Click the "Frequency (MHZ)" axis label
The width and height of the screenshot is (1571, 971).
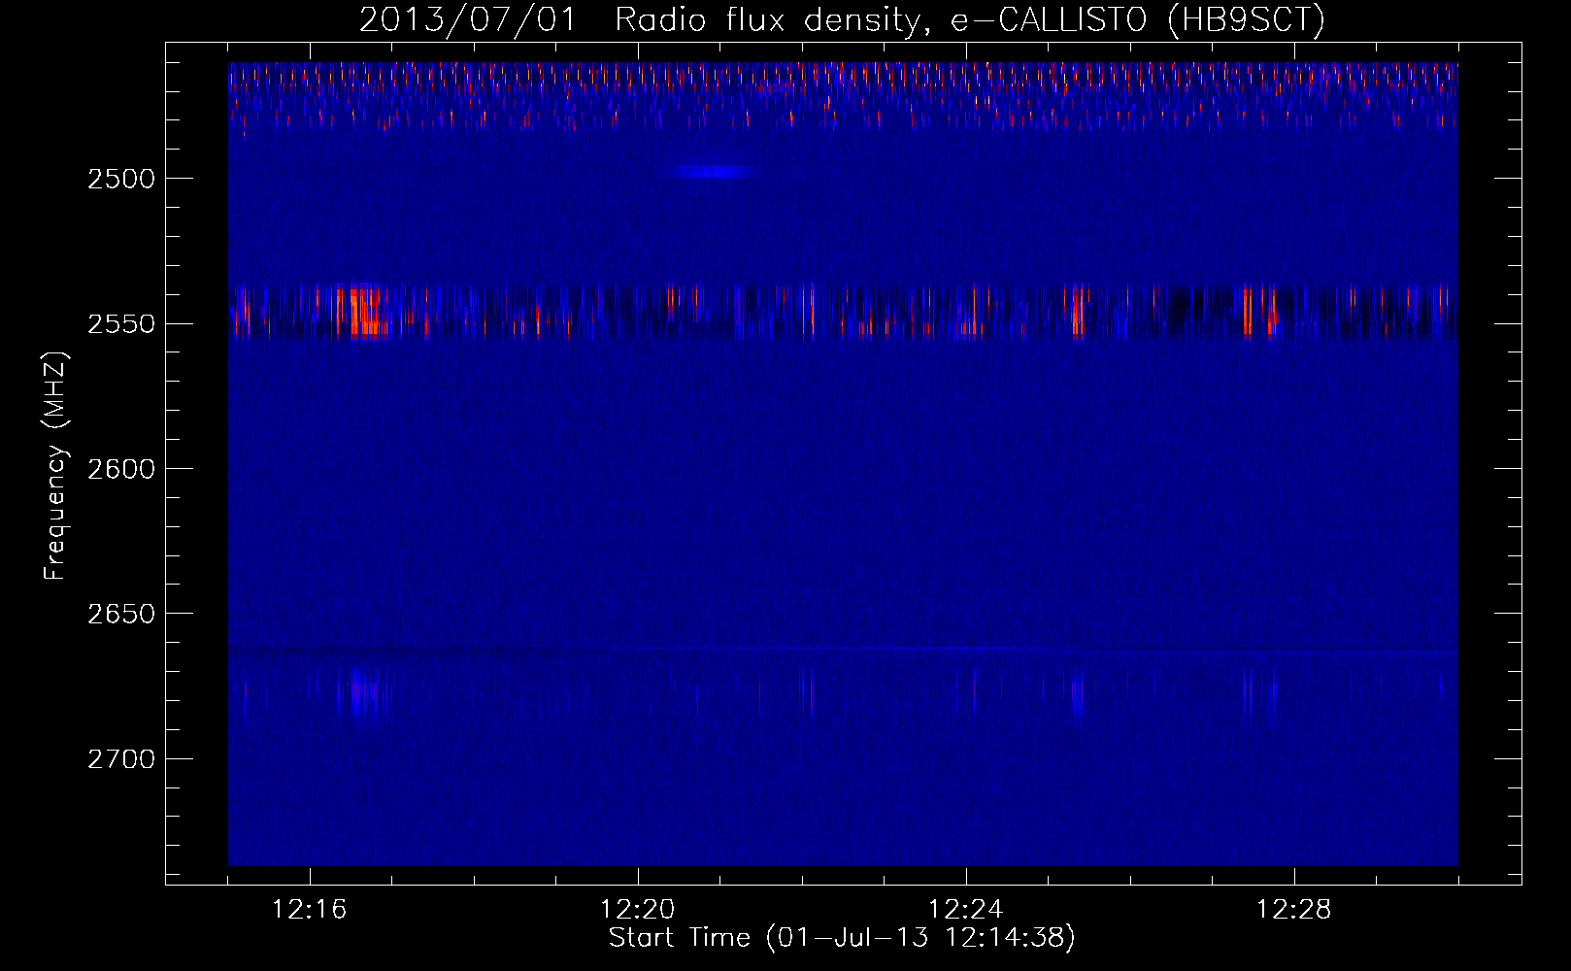click(x=55, y=467)
